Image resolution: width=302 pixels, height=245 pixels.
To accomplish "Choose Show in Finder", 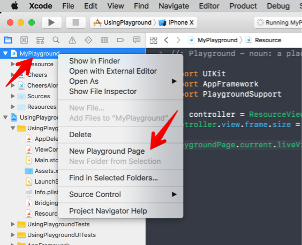I will [120, 61].
